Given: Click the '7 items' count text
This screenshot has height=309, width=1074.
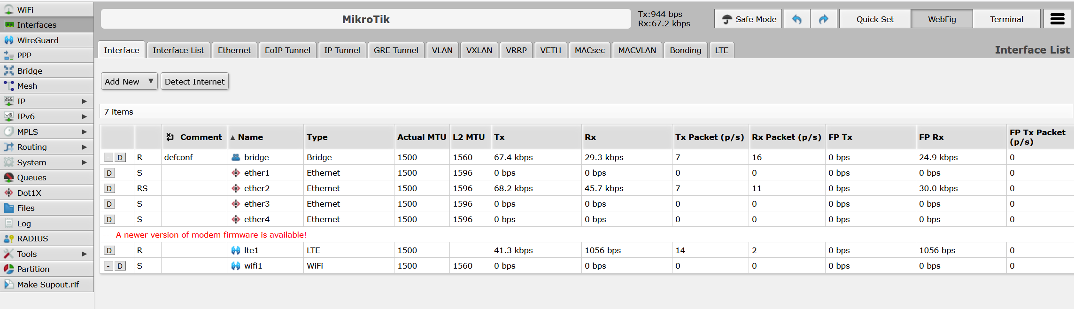Looking at the screenshot, I should pyautogui.click(x=119, y=112).
